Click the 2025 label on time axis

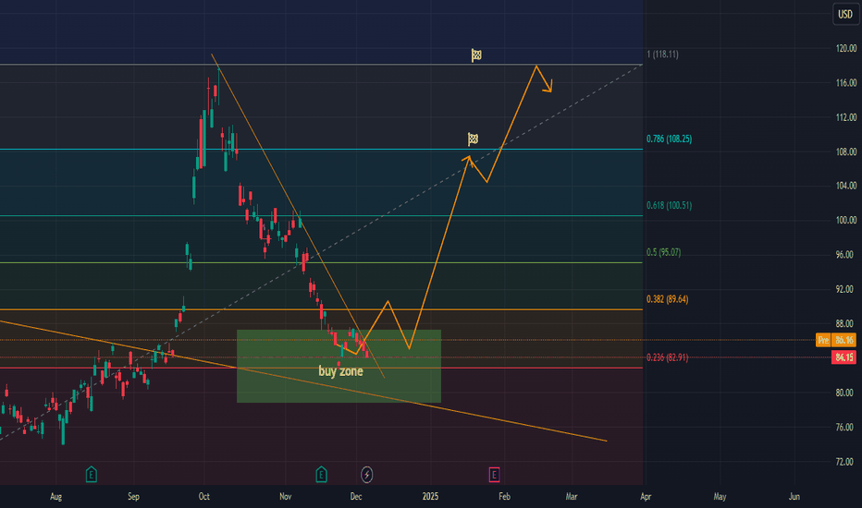coord(430,497)
